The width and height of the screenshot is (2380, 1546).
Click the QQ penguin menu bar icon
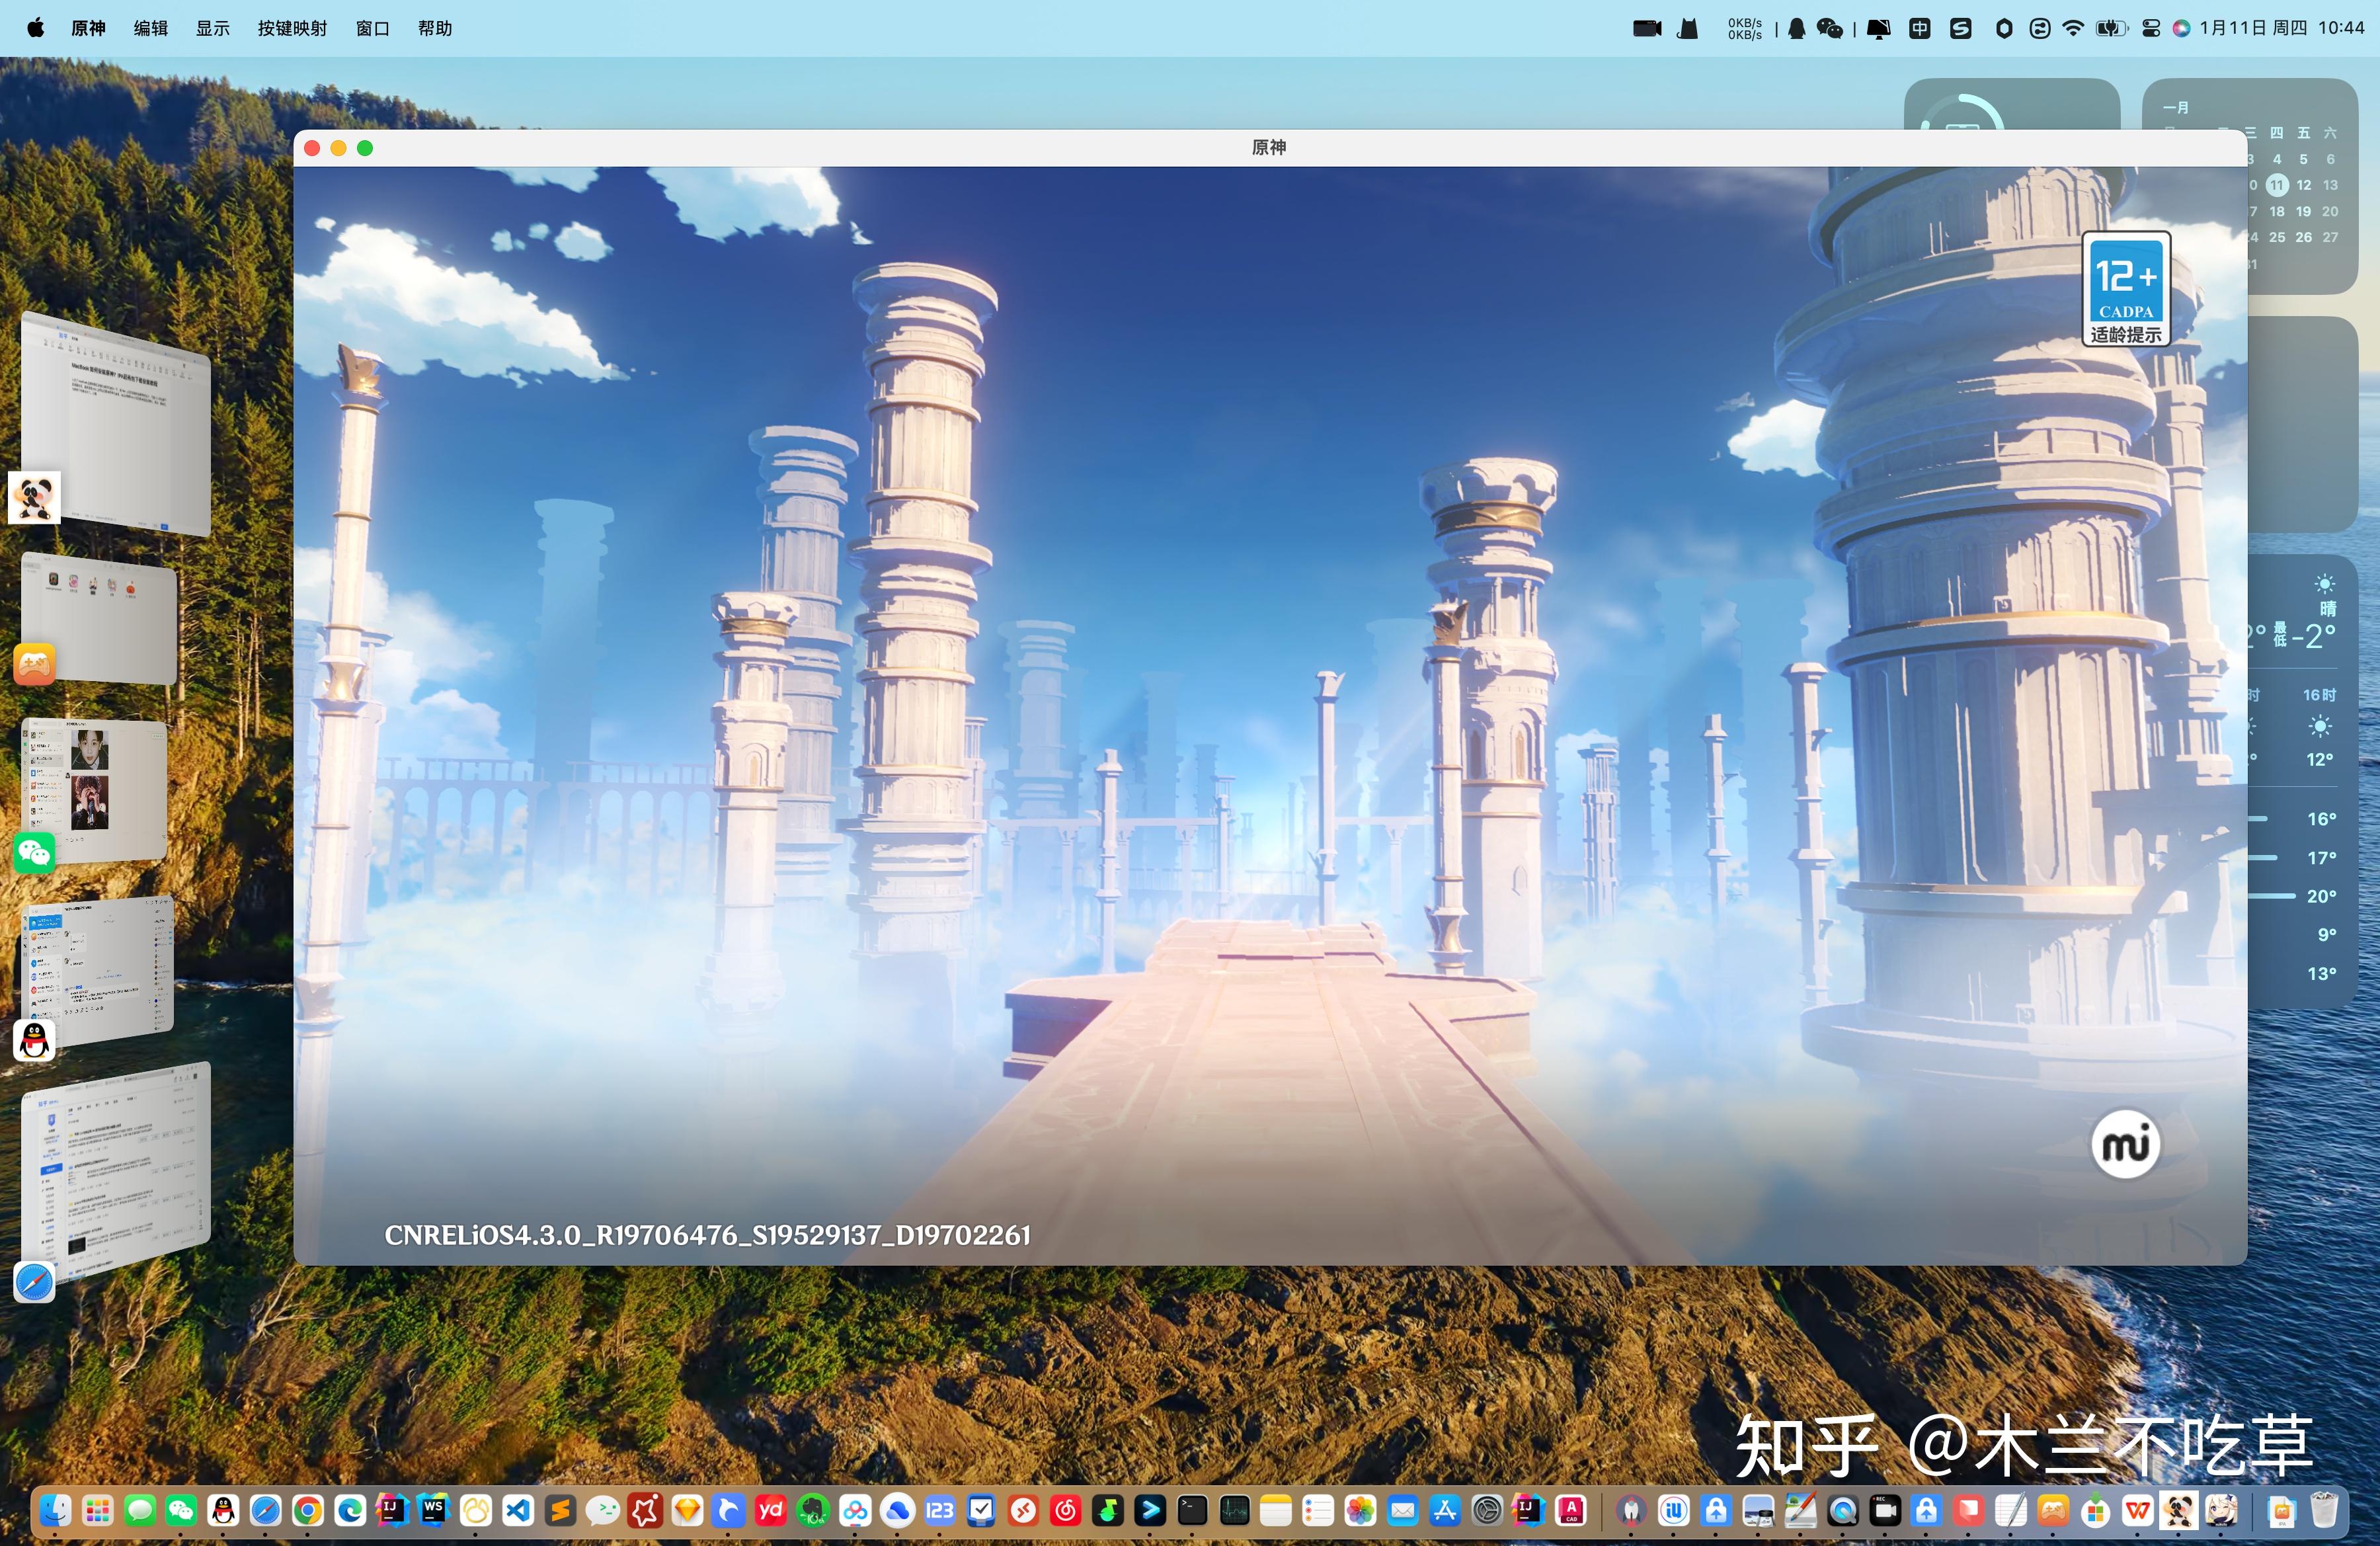1796,28
